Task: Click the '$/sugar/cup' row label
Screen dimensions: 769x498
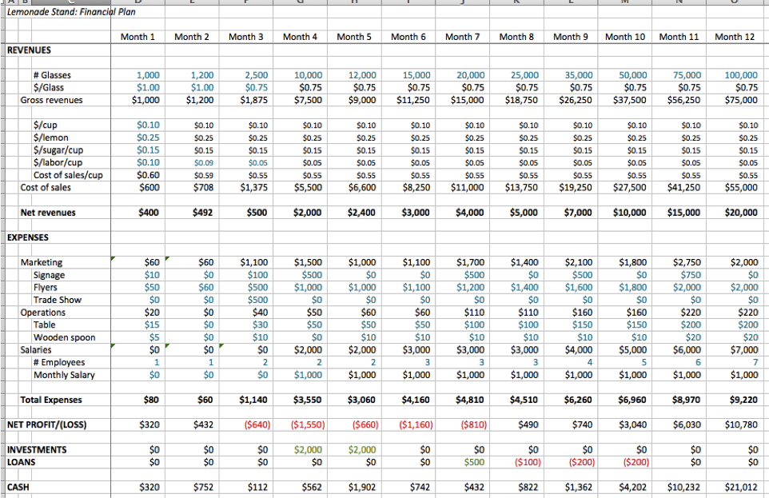Action: 58,150
